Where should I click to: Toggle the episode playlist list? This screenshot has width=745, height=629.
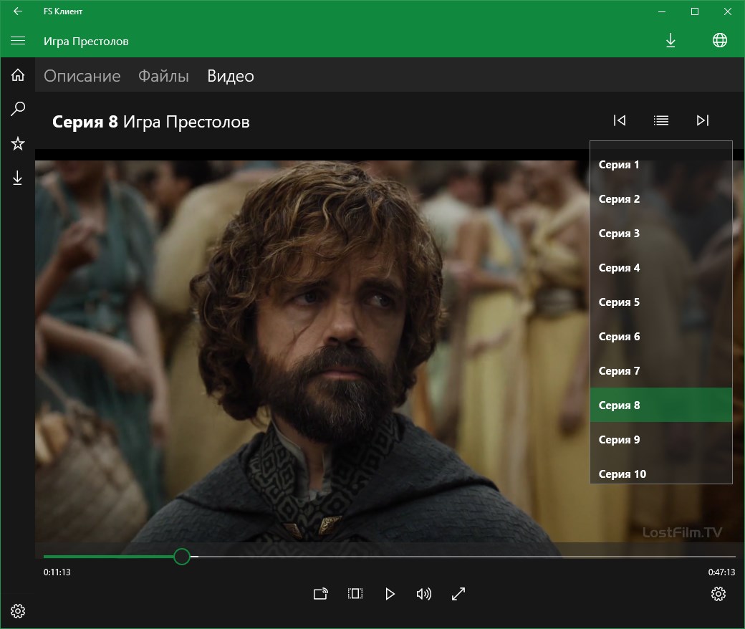661,120
